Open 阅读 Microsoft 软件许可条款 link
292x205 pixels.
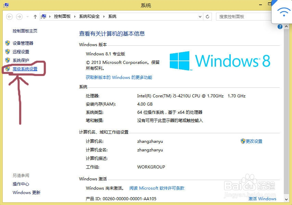click(x=157, y=188)
